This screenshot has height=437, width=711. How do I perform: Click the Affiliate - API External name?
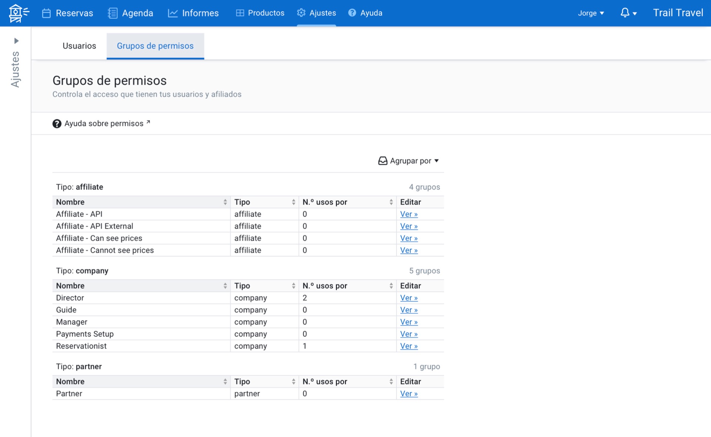coord(94,226)
